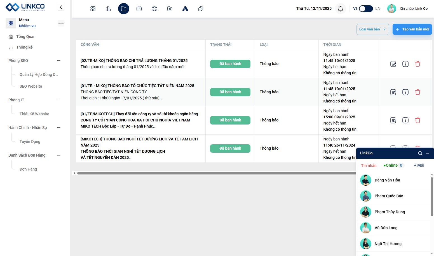The height and width of the screenshot is (256, 434).
Task: Click the bar chart statistics icon in top toolbar
Action: (x=108, y=9)
